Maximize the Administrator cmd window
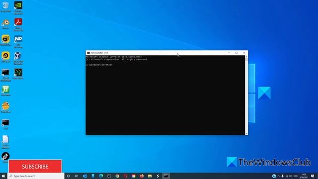Screen dimensions: 318x179 point(237,53)
